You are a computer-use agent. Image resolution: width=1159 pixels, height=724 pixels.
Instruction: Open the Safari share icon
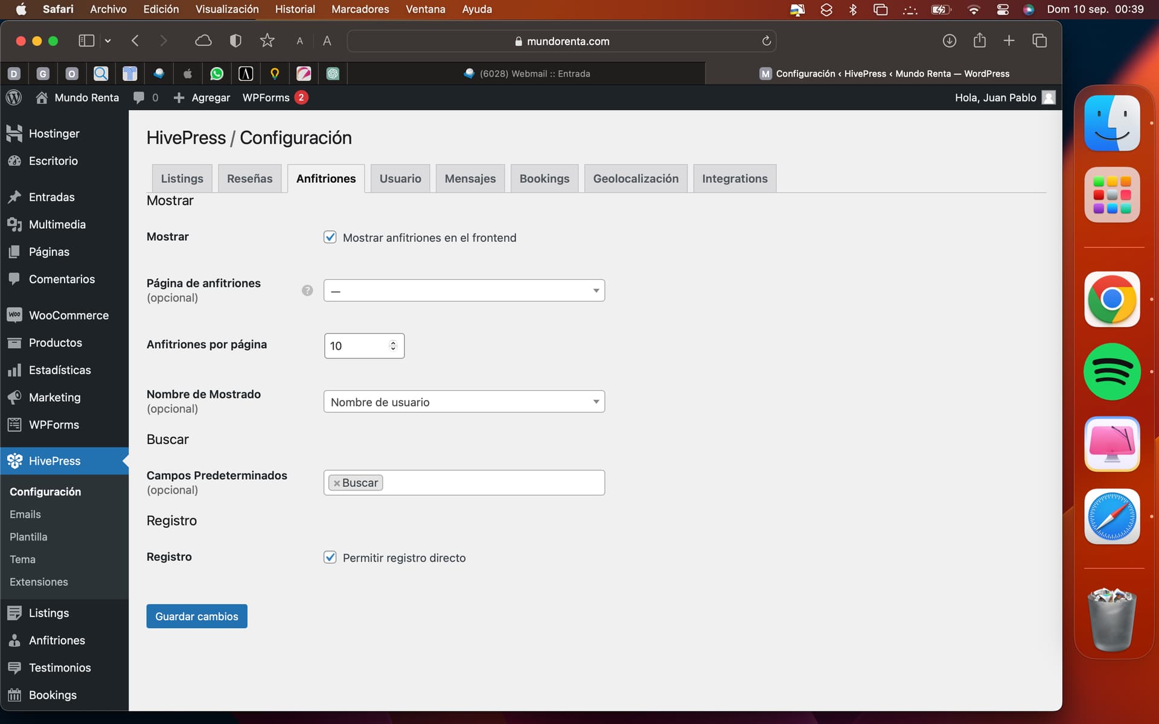[x=979, y=40]
